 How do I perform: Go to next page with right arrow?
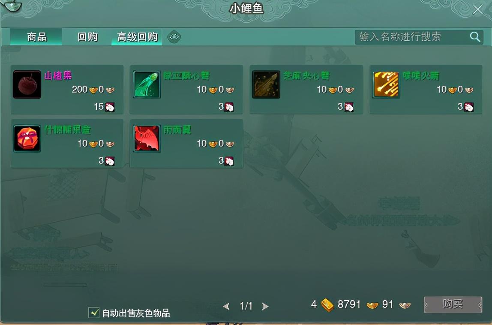(x=265, y=306)
